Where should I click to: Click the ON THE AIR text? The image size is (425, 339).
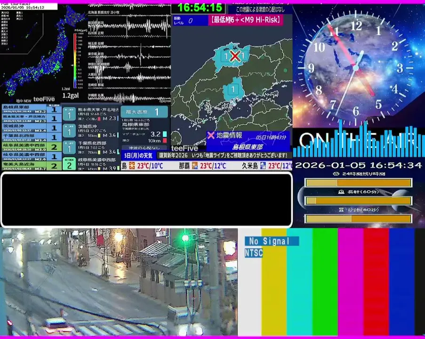click(x=358, y=140)
